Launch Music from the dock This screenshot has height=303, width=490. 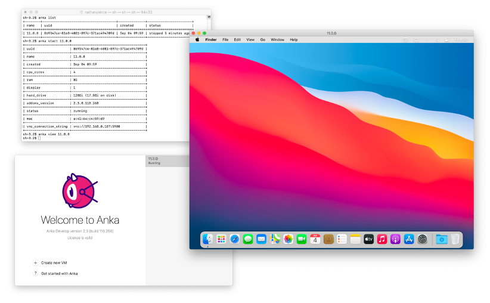click(382, 239)
